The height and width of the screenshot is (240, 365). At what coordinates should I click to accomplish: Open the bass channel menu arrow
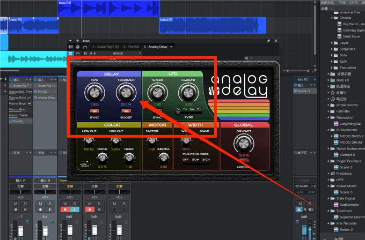coord(70,41)
